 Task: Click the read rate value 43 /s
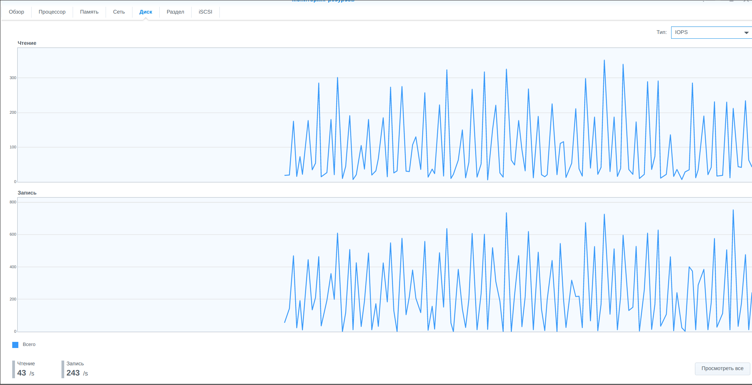26,373
